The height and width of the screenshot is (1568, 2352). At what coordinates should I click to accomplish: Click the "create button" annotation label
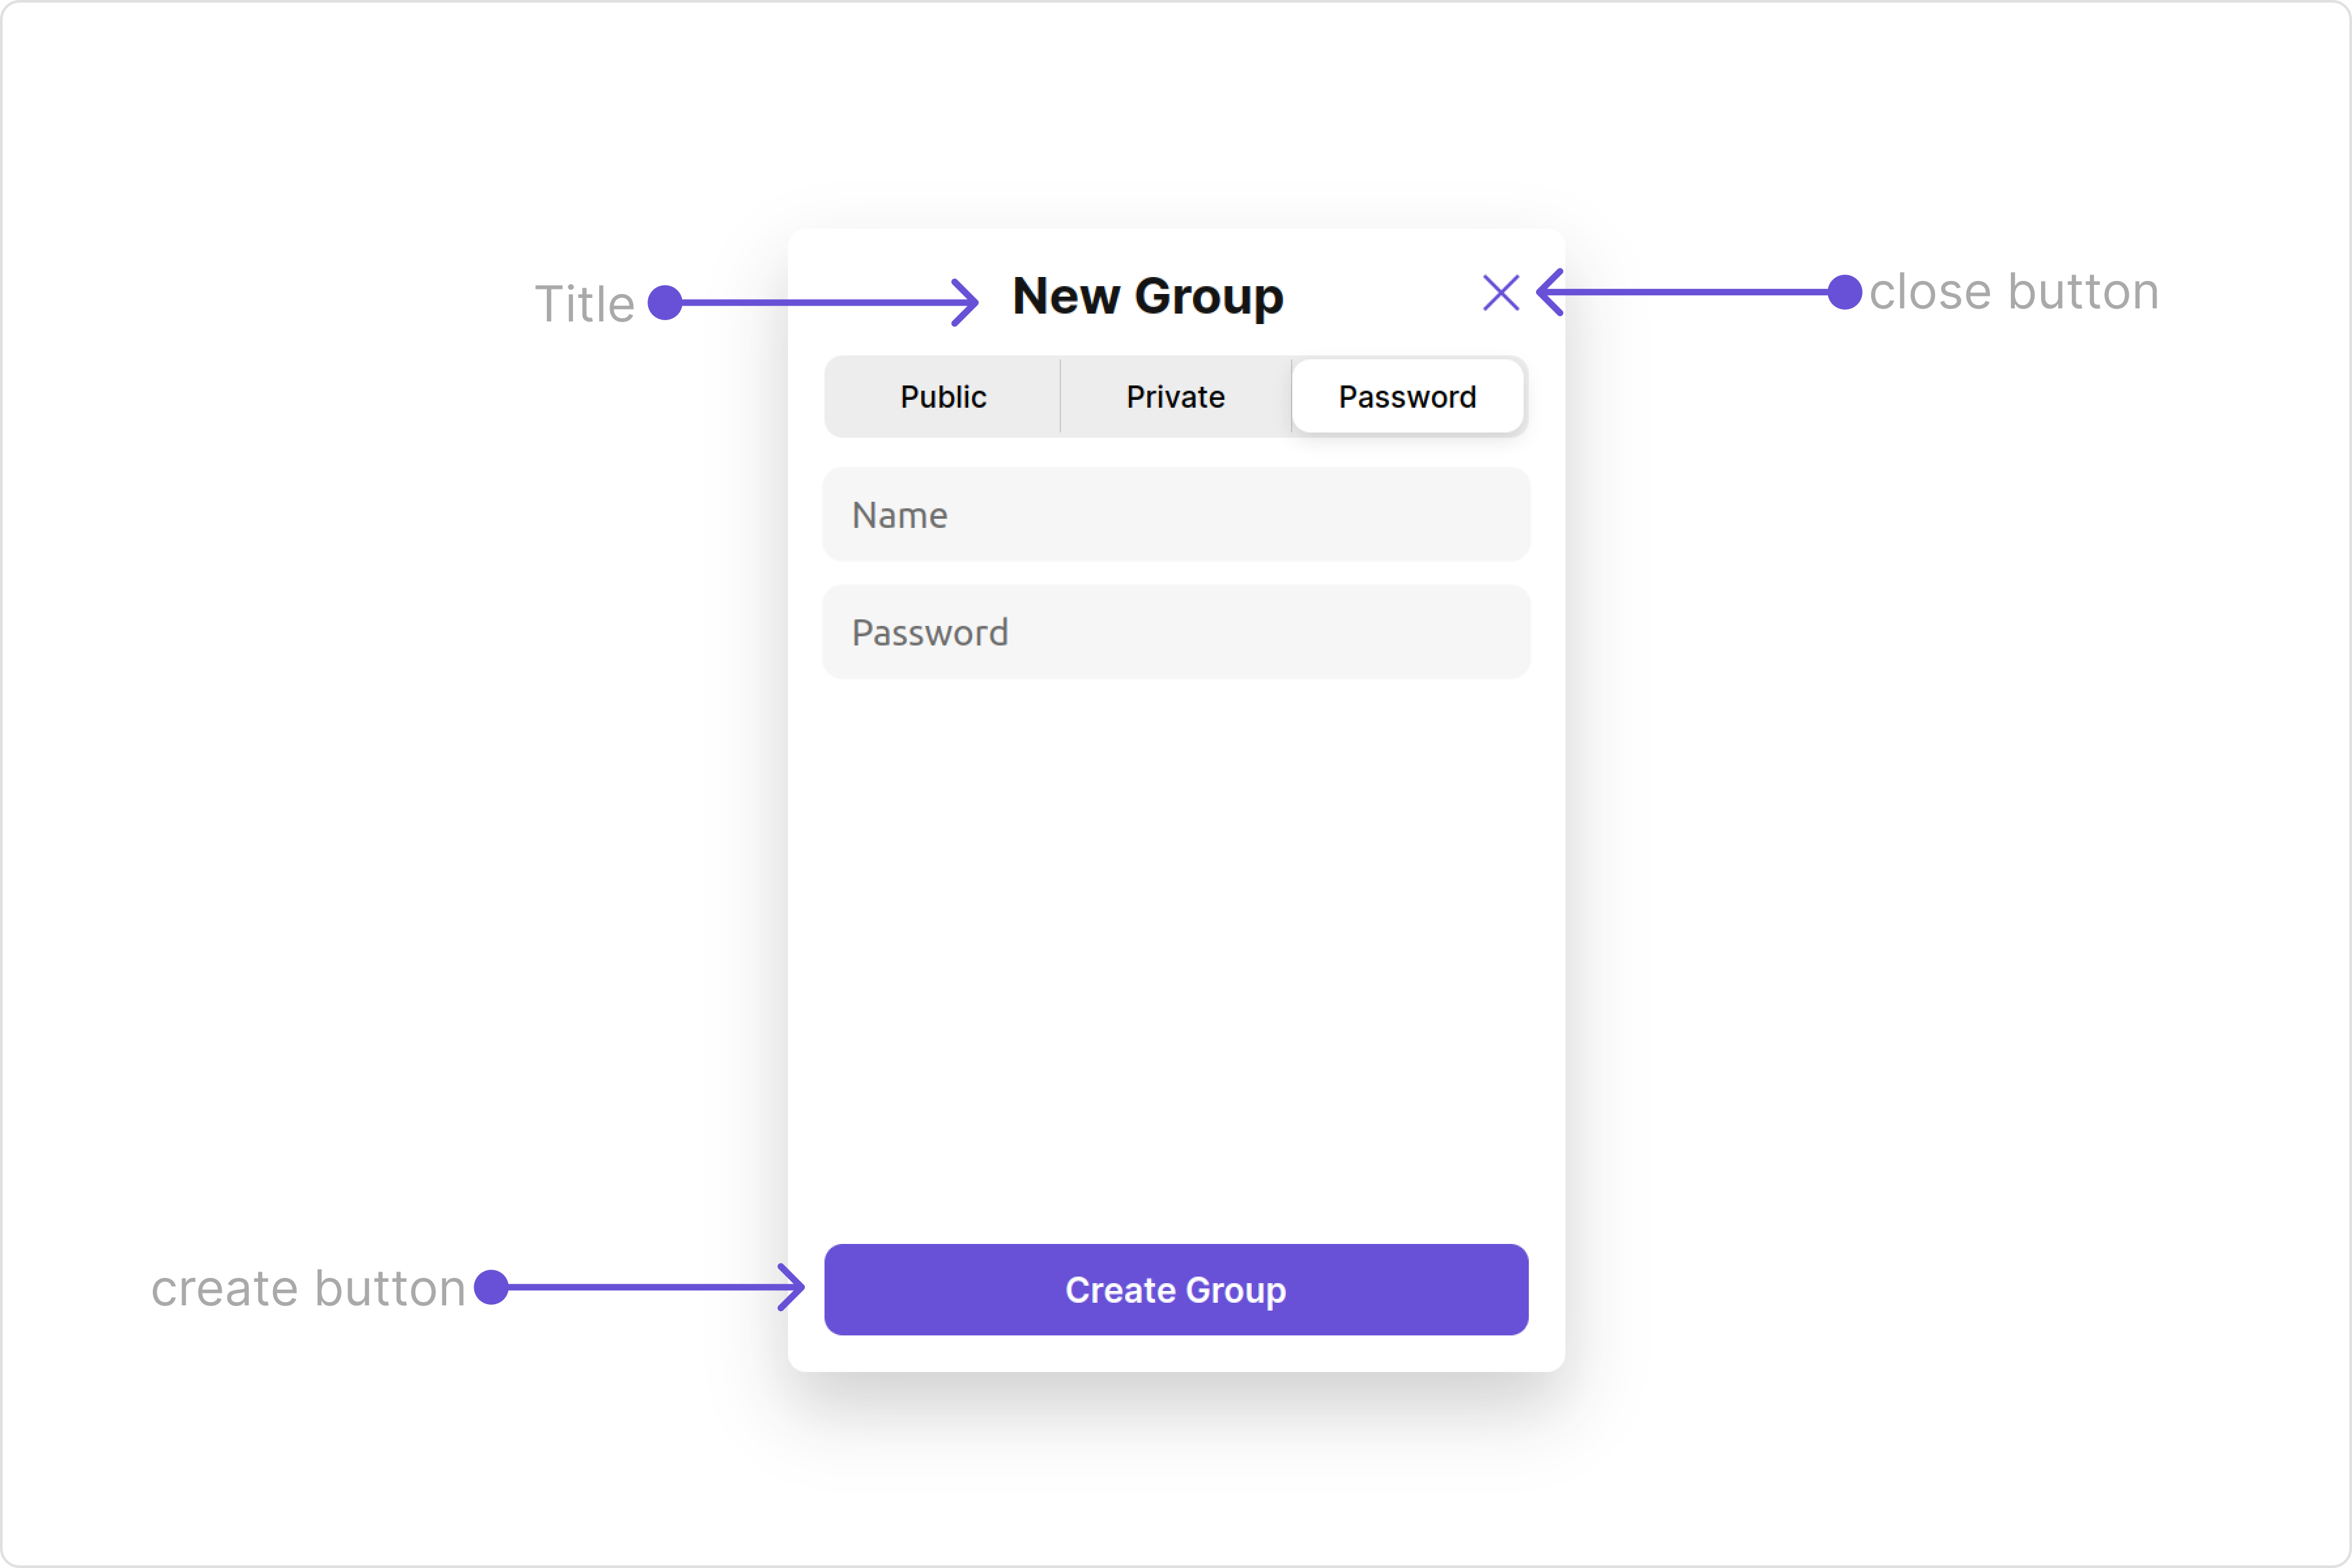pos(308,1288)
